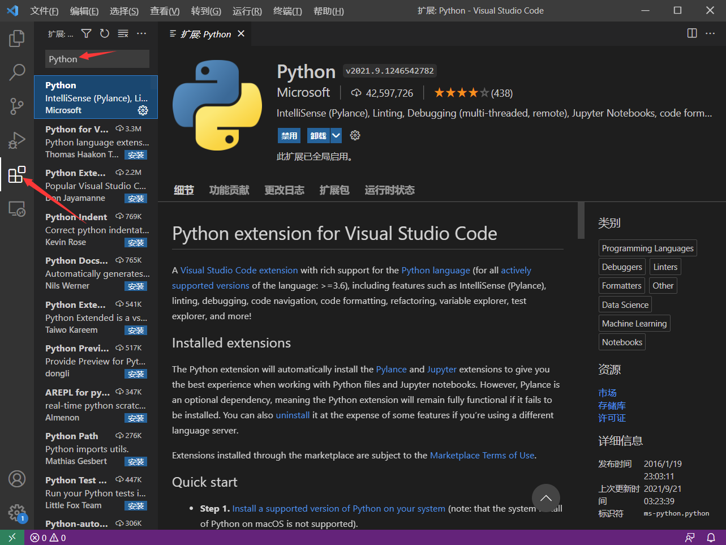Screen dimensions: 726x545
Task: Open editor more actions ellipsis menu
Action: click(x=710, y=33)
